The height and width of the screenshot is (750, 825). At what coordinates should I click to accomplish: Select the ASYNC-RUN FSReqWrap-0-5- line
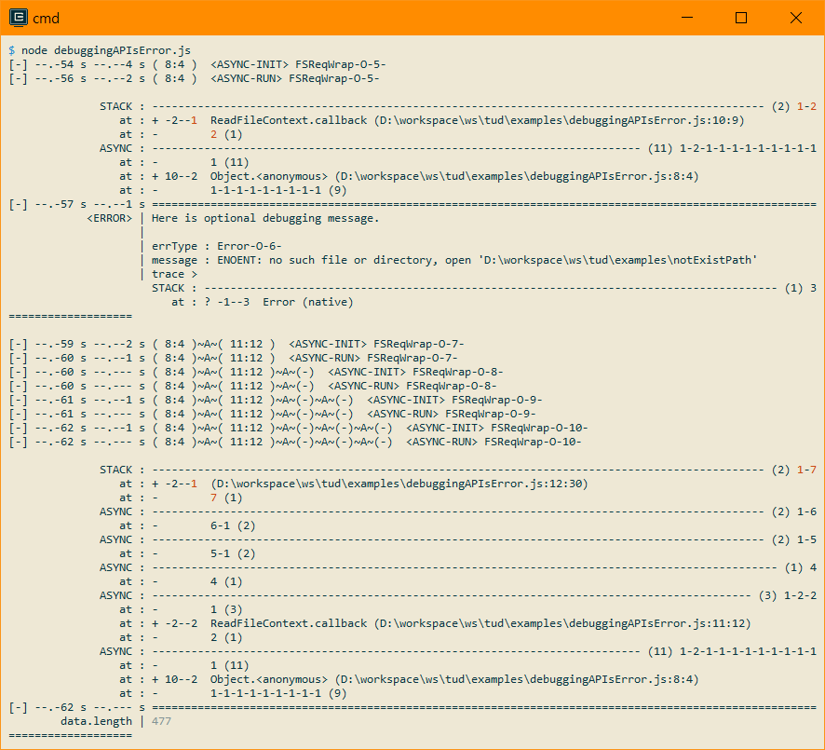[x=195, y=78]
